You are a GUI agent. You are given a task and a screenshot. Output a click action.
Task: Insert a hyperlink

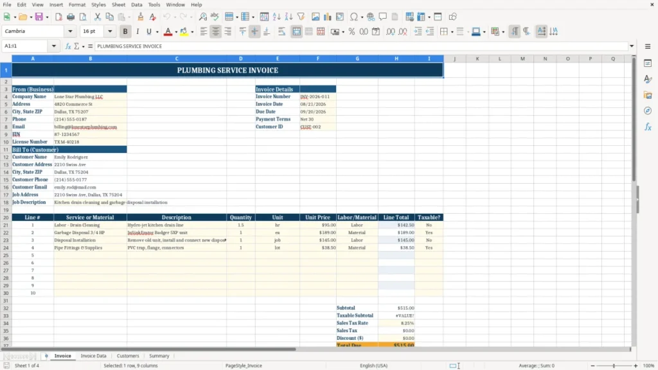click(371, 17)
